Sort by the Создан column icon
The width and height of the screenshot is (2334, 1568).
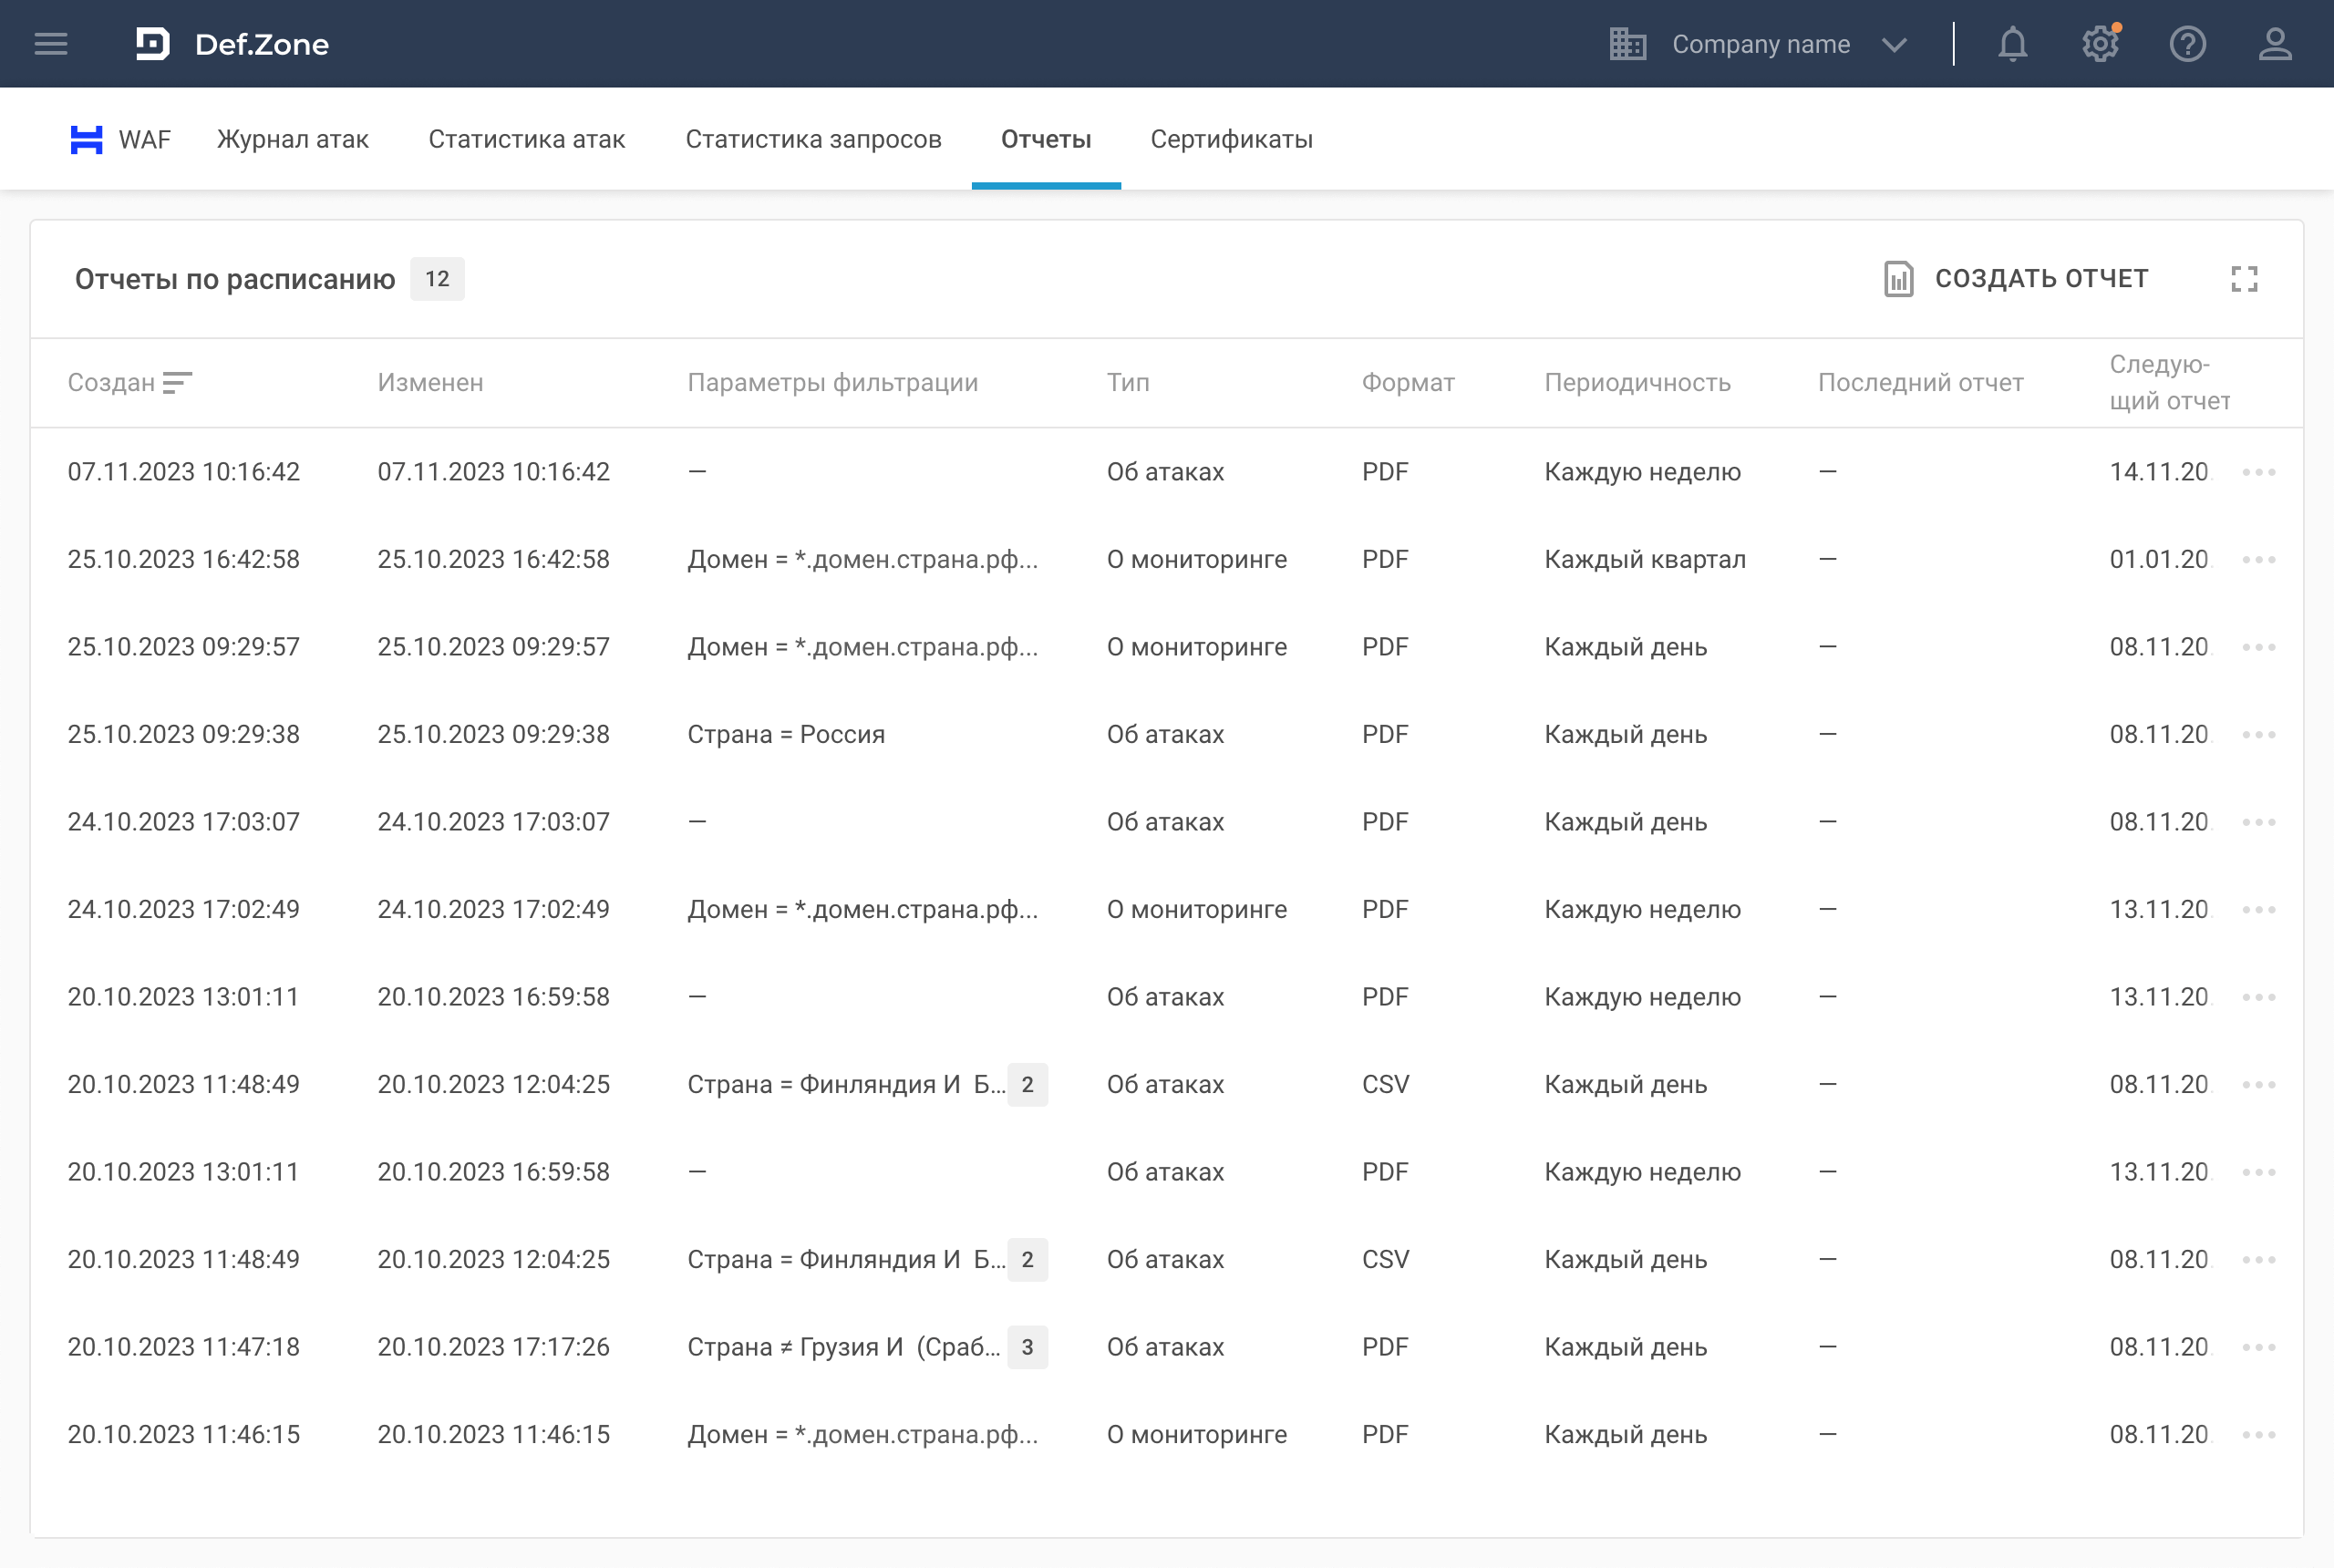point(177,383)
